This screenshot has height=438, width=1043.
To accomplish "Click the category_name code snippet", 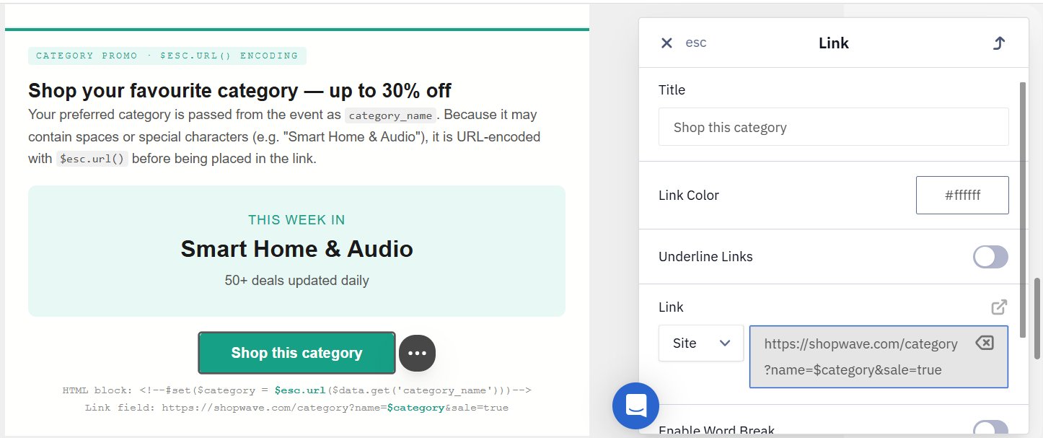I will click(390, 115).
